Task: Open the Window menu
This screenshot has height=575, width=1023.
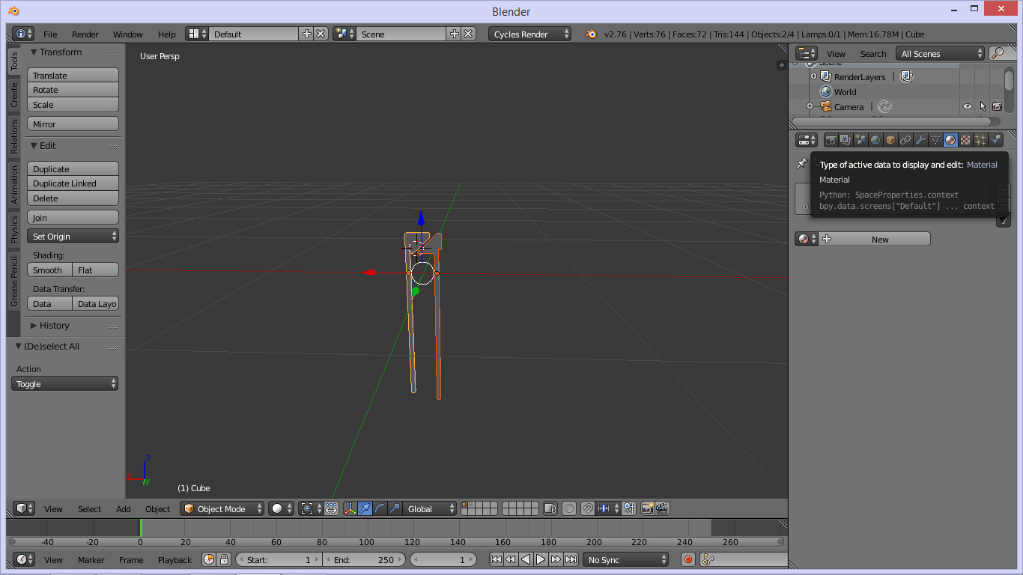Action: pyautogui.click(x=128, y=34)
